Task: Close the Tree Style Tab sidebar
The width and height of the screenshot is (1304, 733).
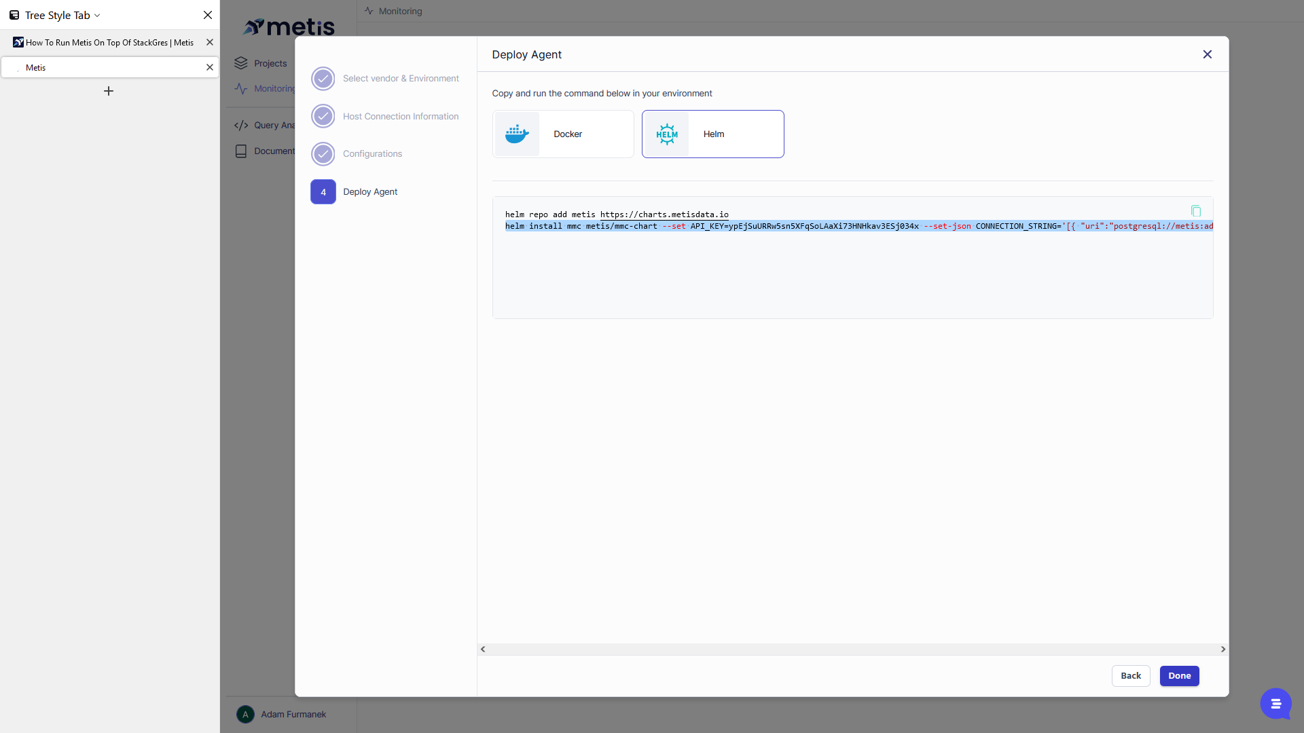Action: pyautogui.click(x=208, y=15)
